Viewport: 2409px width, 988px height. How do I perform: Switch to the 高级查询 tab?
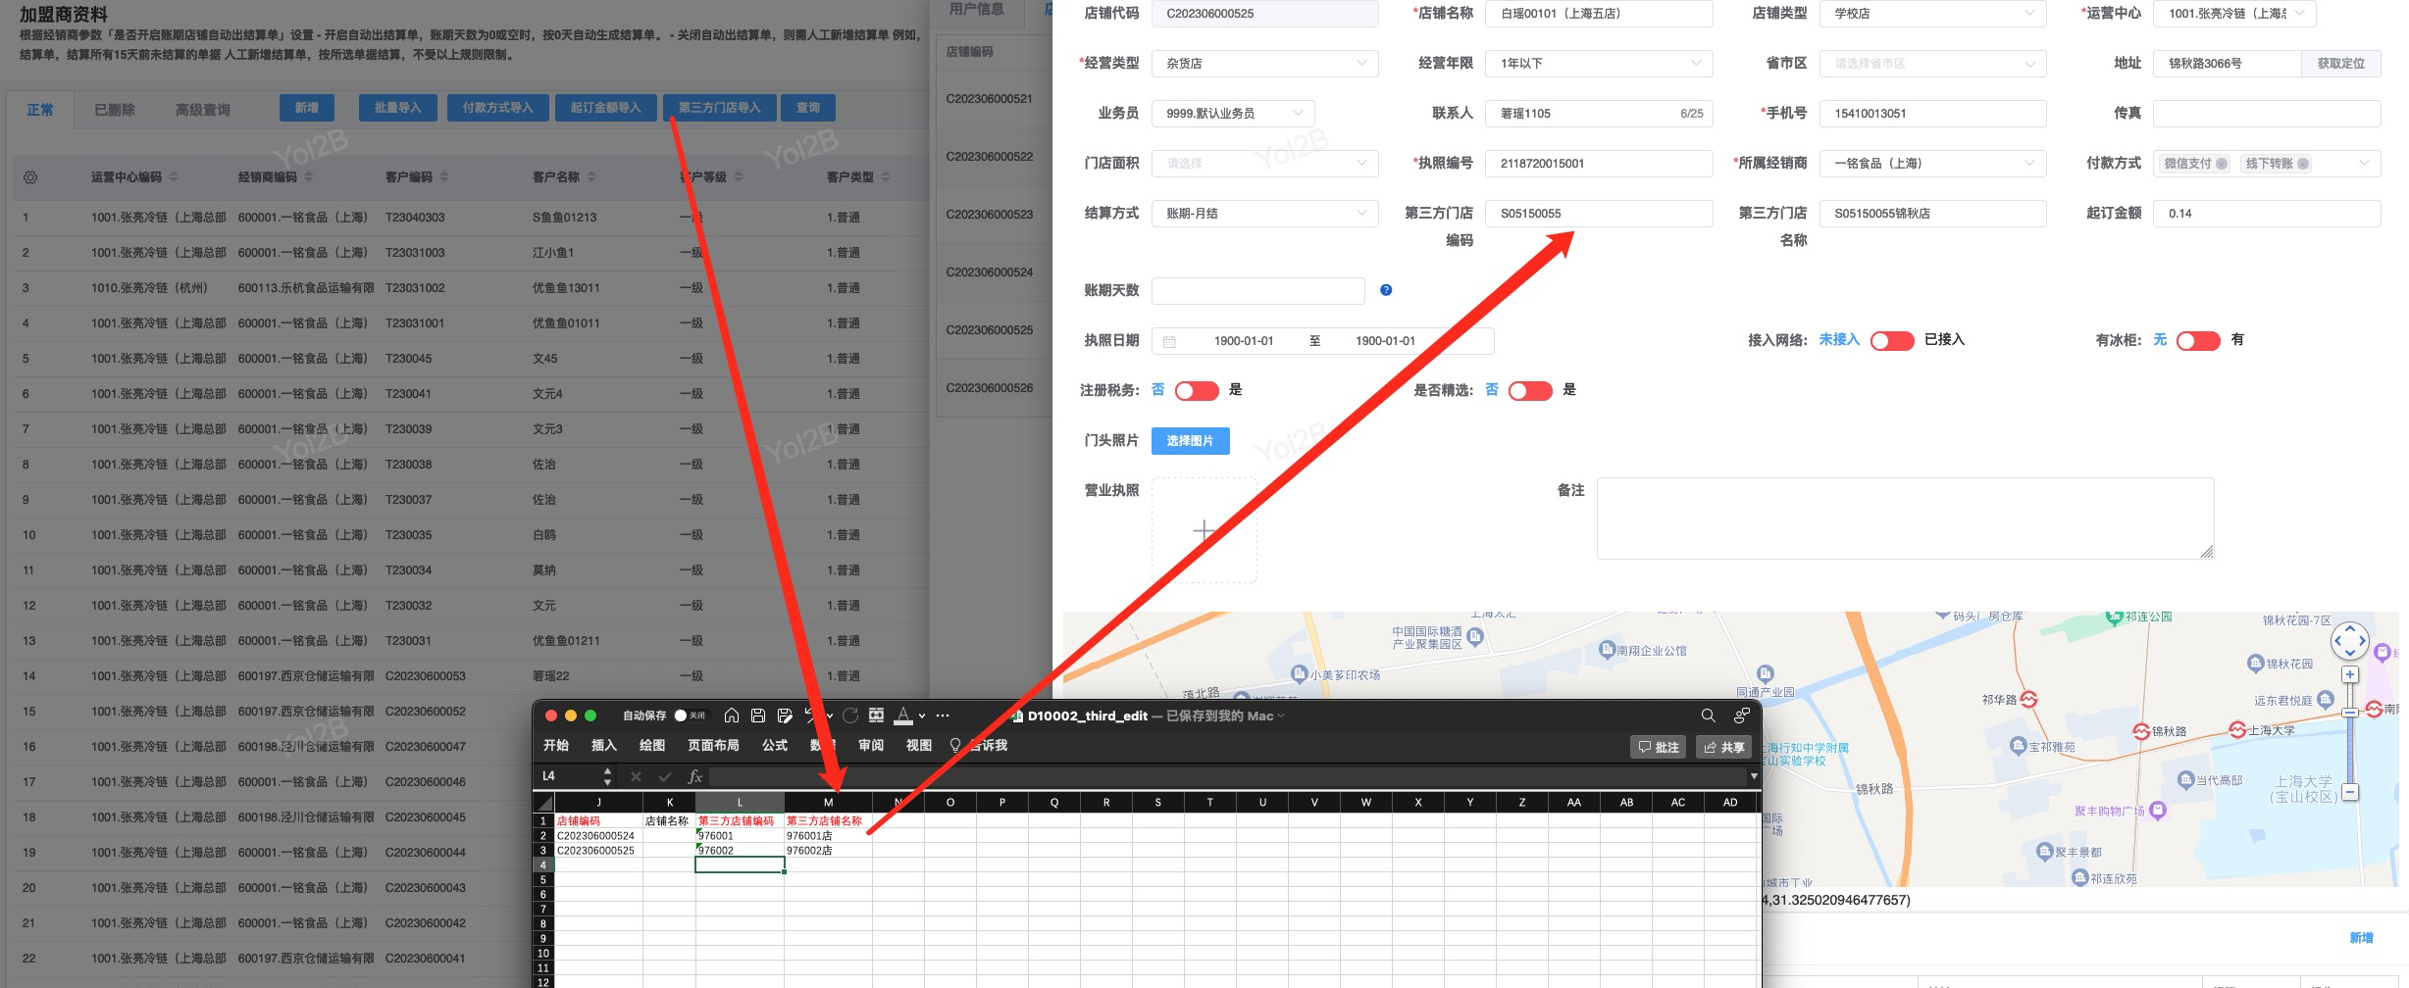pyautogui.click(x=203, y=110)
